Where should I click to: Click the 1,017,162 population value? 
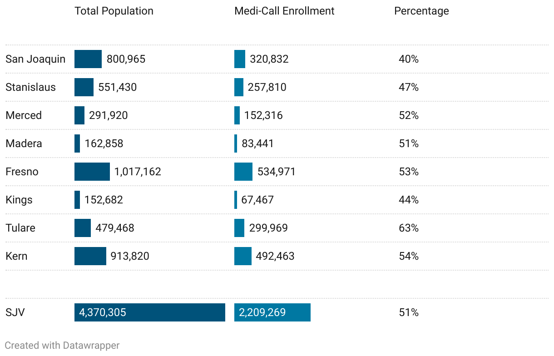(x=138, y=172)
